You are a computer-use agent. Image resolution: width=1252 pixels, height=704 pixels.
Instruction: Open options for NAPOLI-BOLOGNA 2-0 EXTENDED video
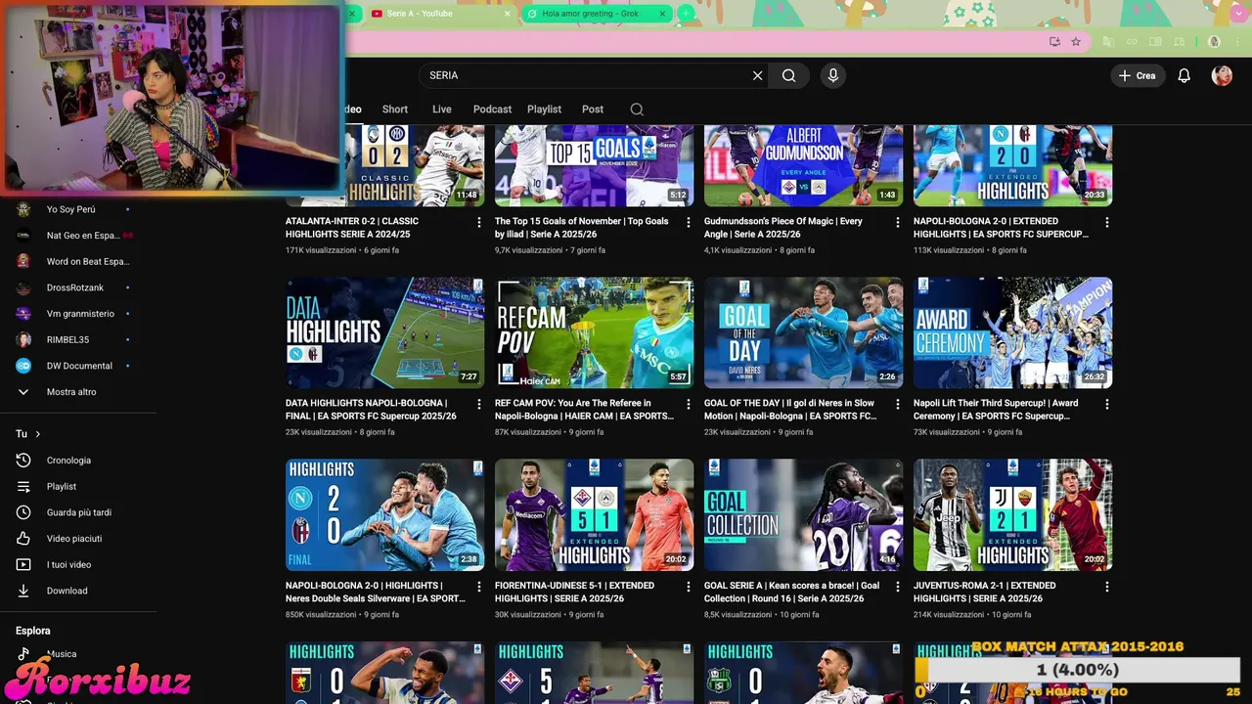[x=1107, y=223]
